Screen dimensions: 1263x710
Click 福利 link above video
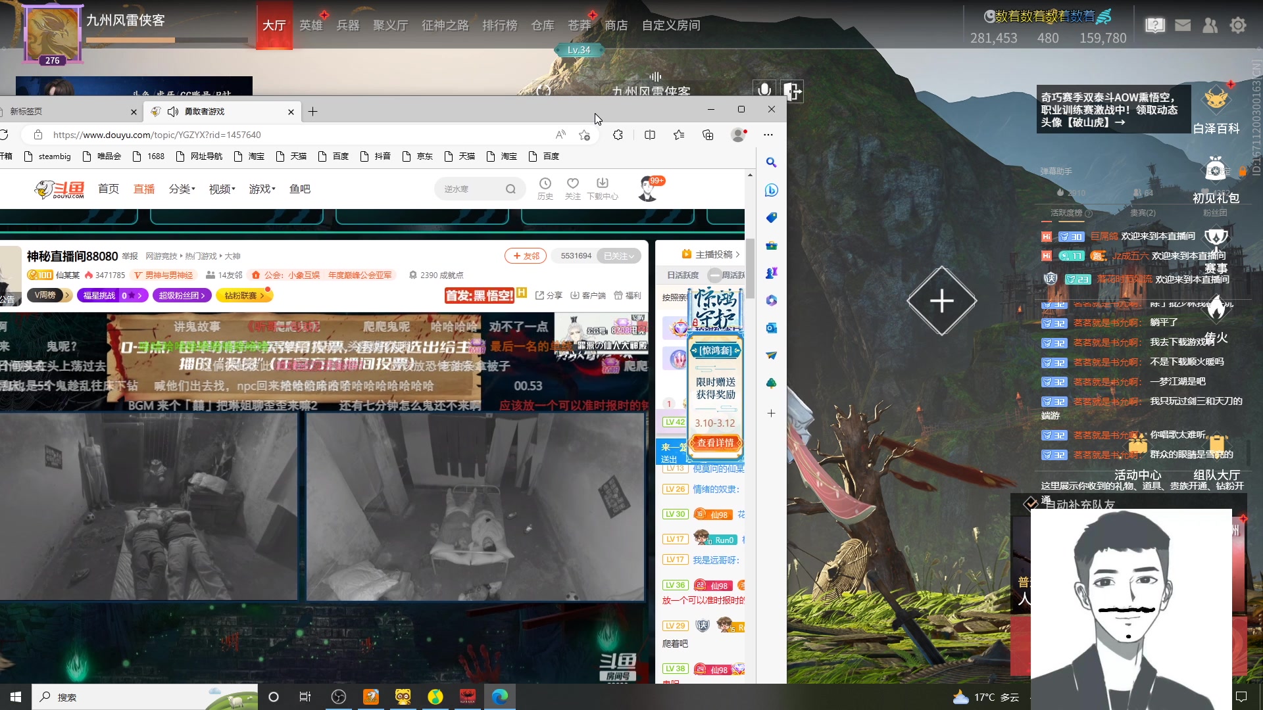pos(628,296)
